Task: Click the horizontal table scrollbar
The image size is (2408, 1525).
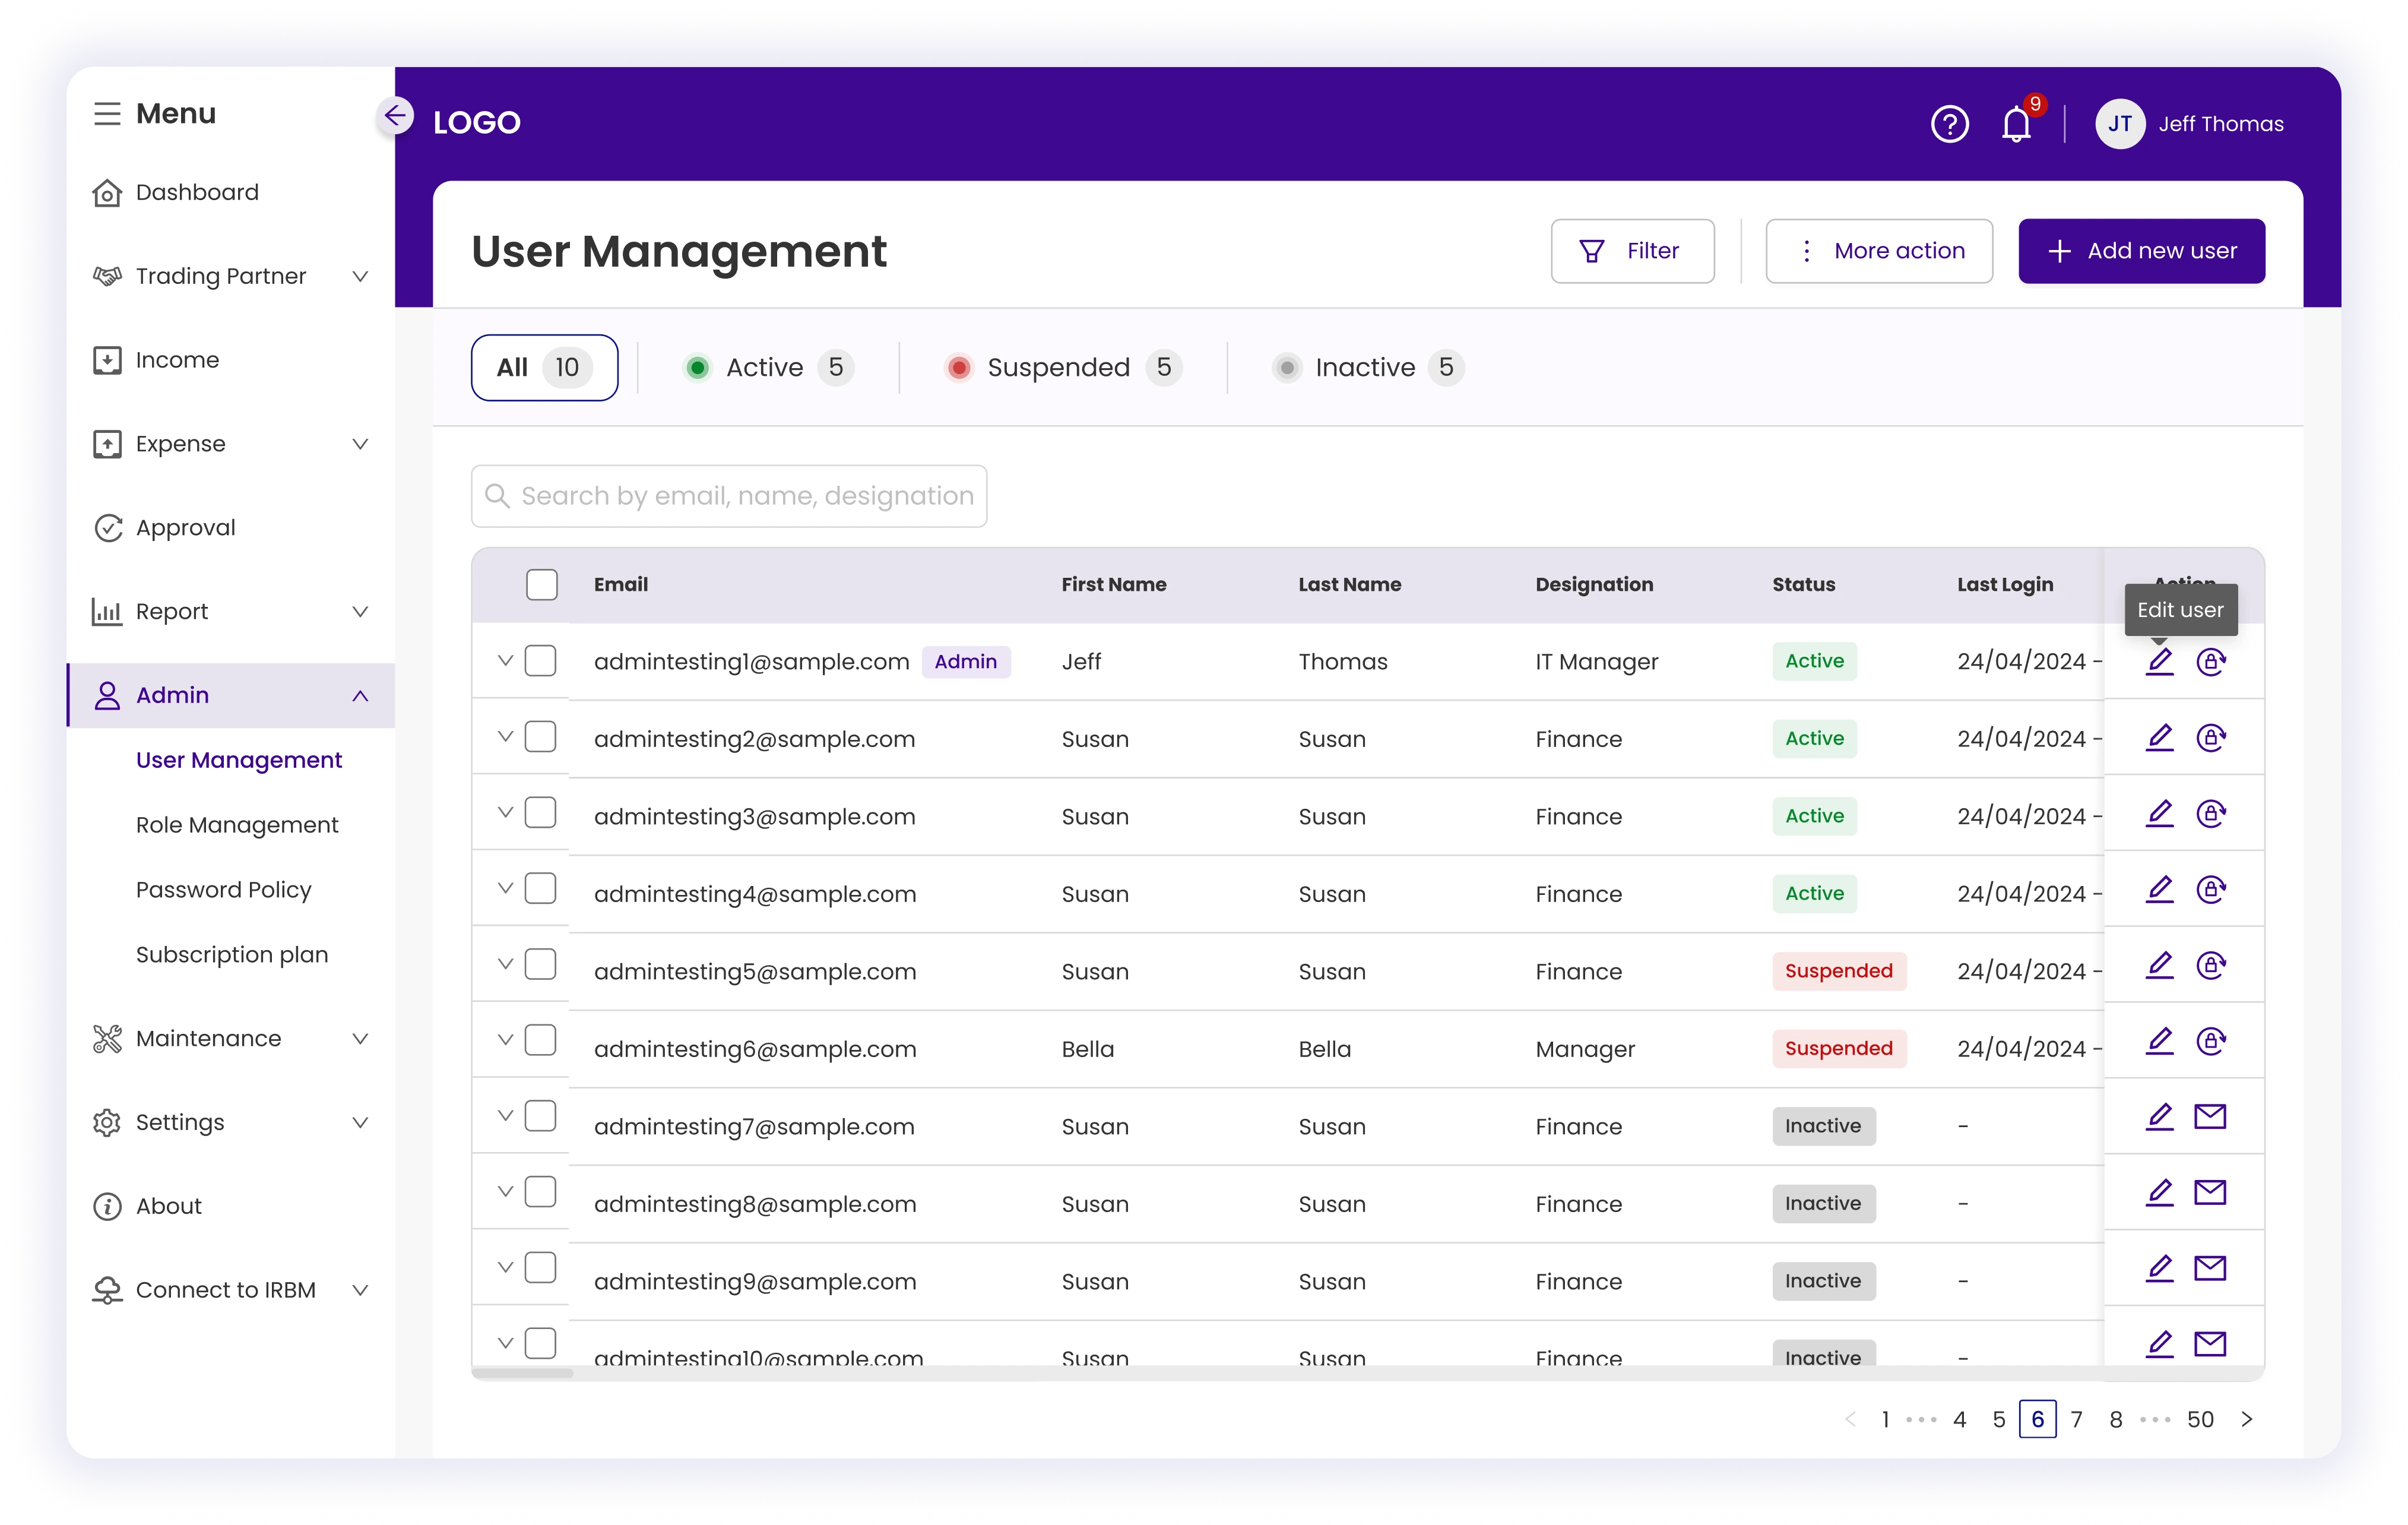Action: point(523,1373)
